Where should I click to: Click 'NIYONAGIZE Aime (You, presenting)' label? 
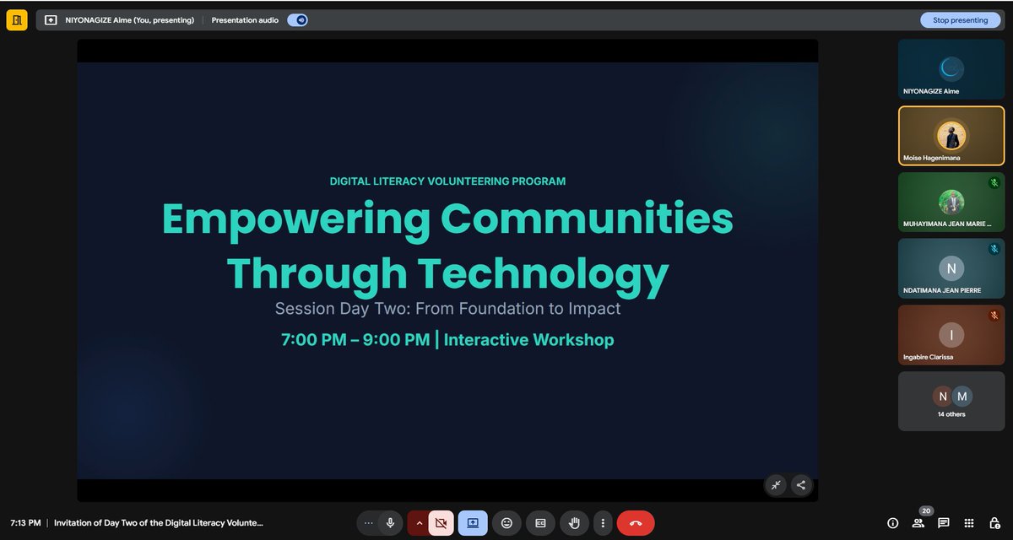point(129,20)
